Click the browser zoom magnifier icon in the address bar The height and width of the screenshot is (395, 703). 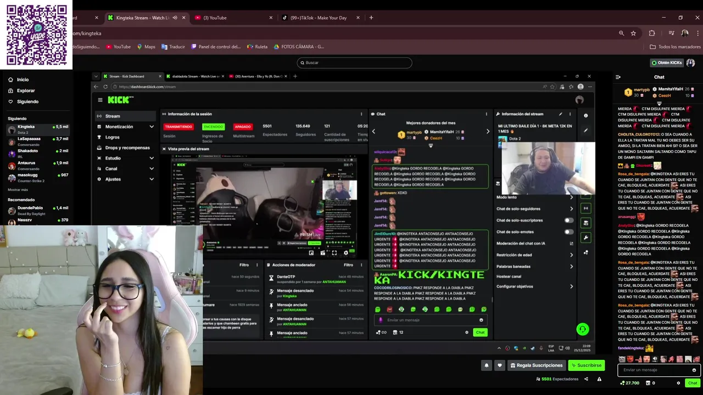click(621, 33)
